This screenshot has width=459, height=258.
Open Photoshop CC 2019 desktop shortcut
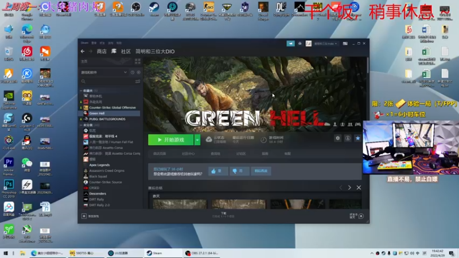tap(9, 189)
